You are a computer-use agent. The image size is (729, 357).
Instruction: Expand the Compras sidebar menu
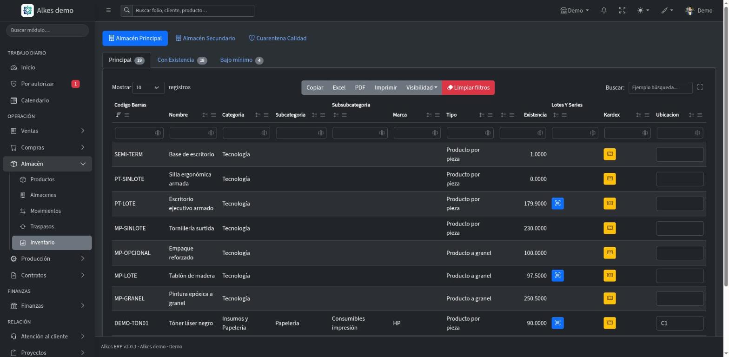(47, 147)
